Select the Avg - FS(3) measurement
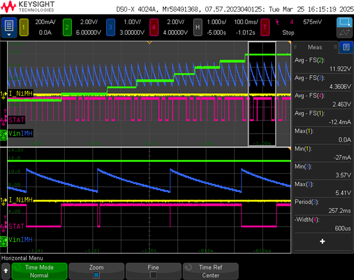Screen dimensions: 354x280 [x=323, y=82]
